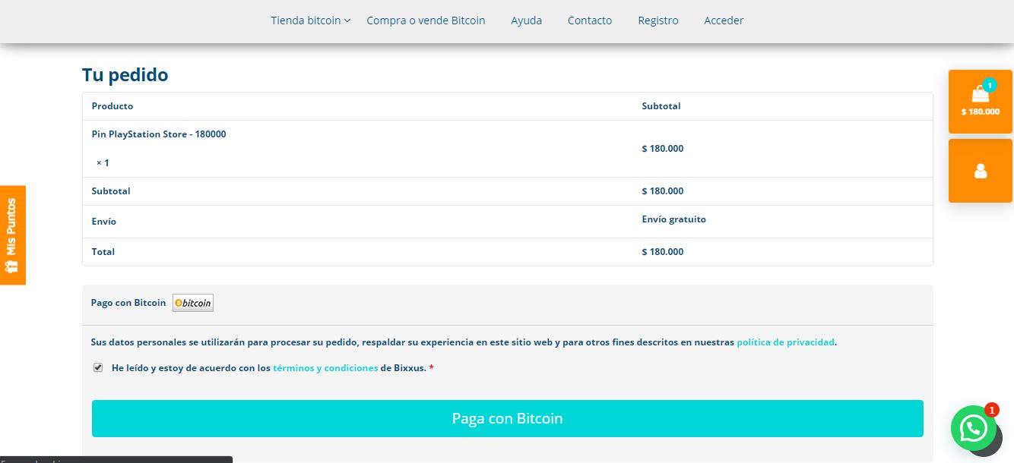Click the Subtotal row's $ 180.000 amount
The width and height of the screenshot is (1014, 463).
point(663,191)
